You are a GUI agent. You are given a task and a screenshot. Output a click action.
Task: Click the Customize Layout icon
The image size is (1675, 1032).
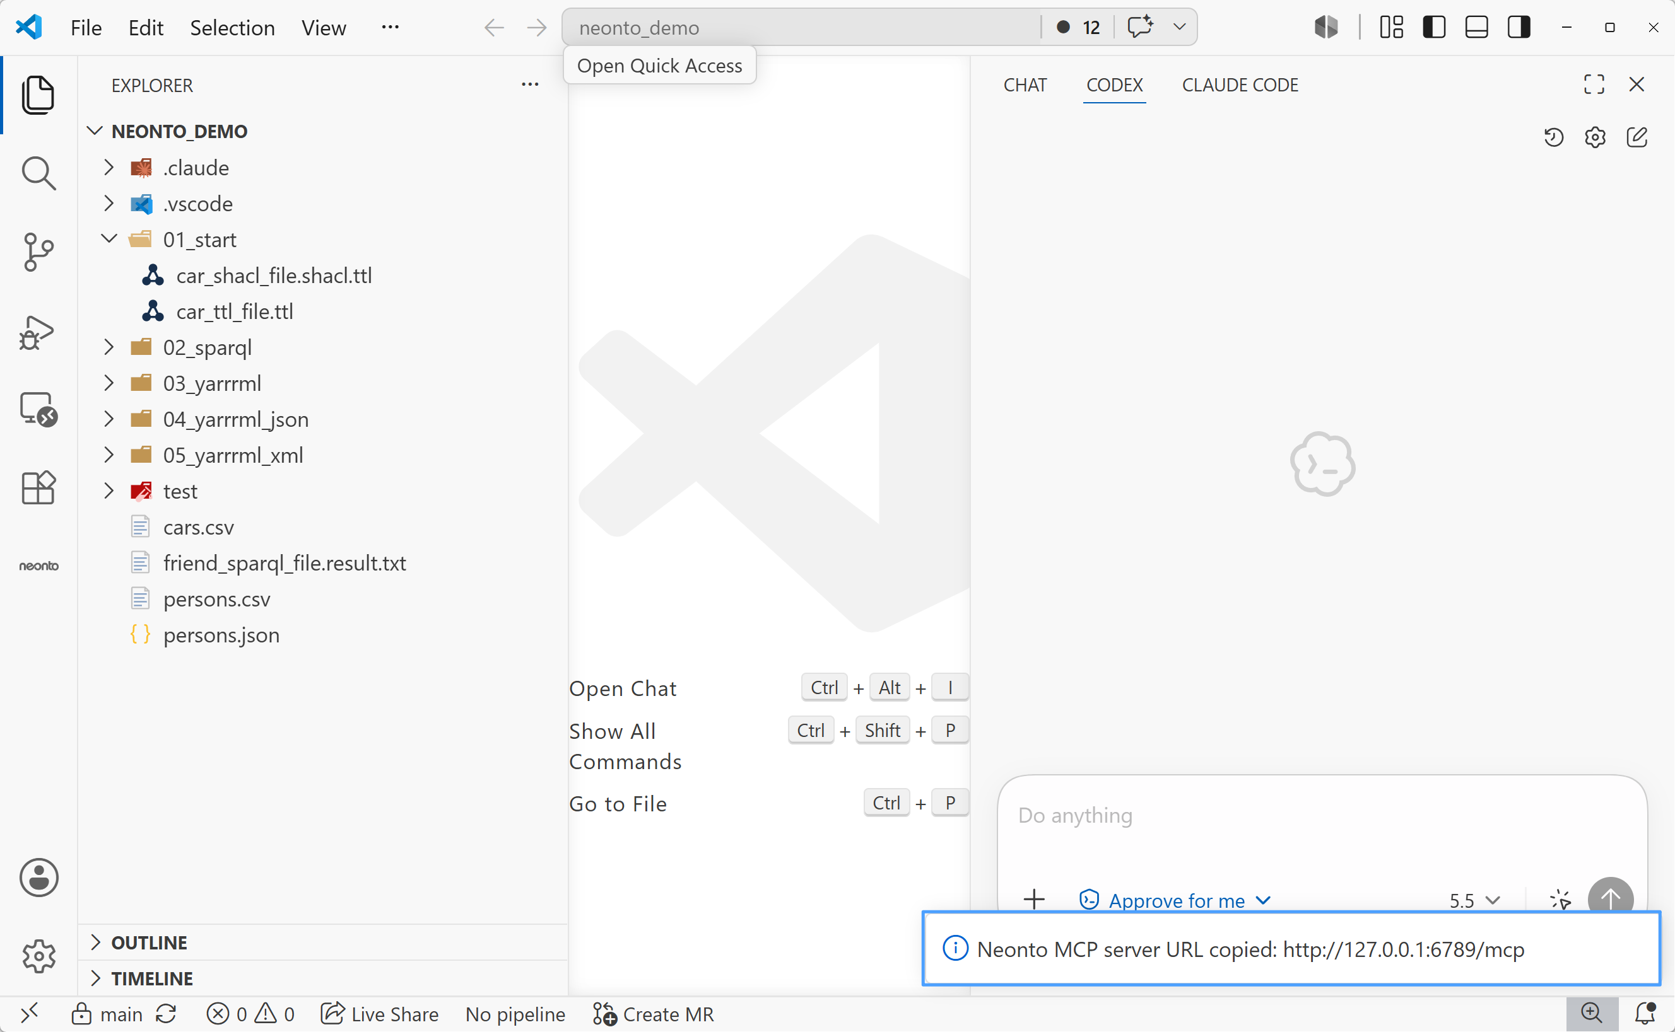tap(1391, 27)
